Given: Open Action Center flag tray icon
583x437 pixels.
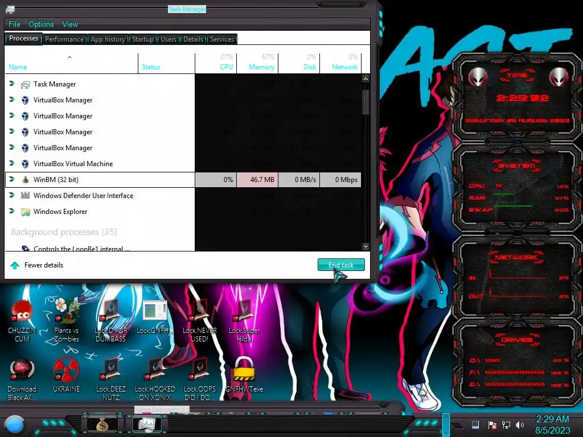Looking at the screenshot, I should (492, 425).
